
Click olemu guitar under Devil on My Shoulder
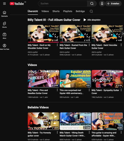click(x=33, y=52)
